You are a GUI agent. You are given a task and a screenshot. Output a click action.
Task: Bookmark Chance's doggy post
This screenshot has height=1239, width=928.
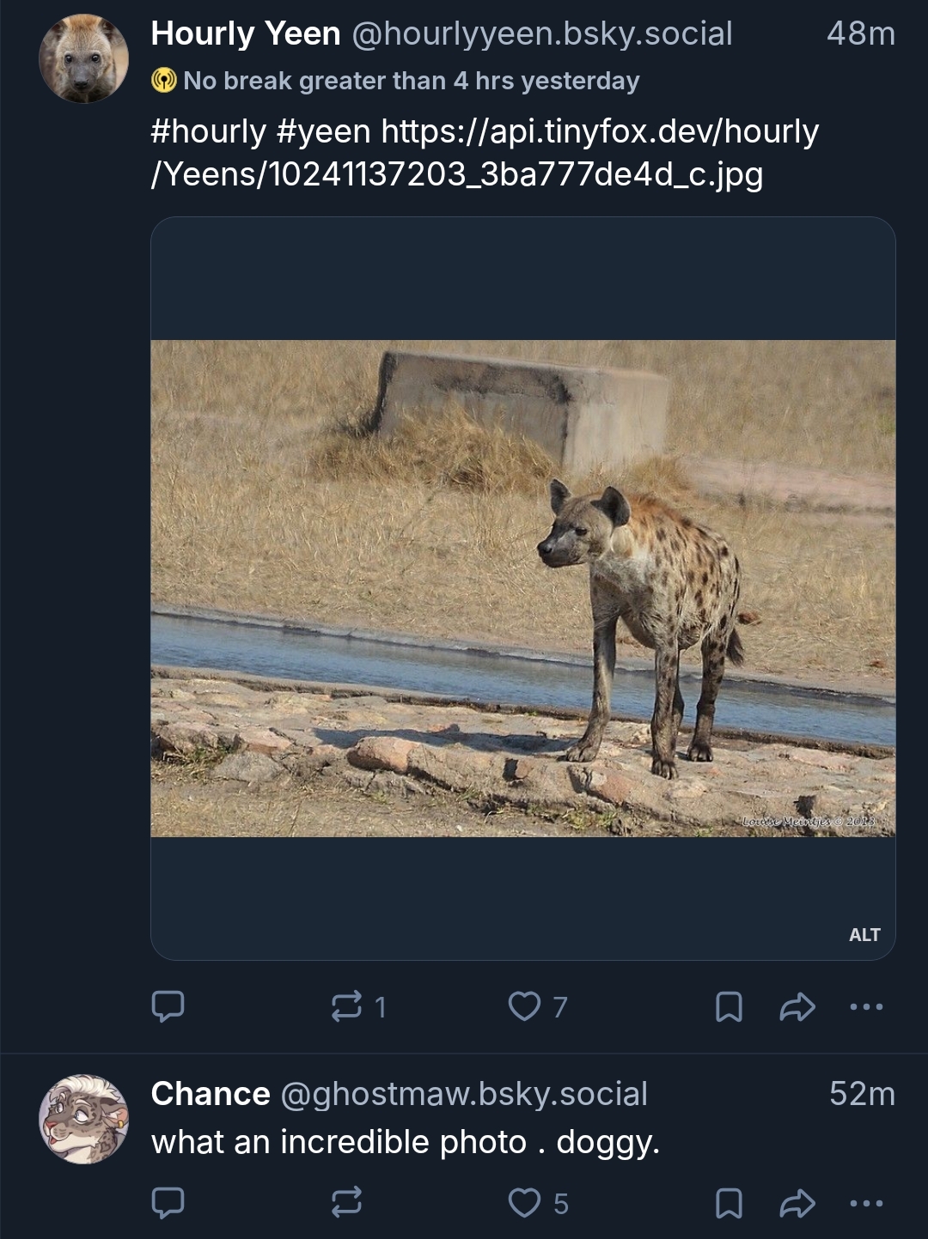coord(729,1203)
